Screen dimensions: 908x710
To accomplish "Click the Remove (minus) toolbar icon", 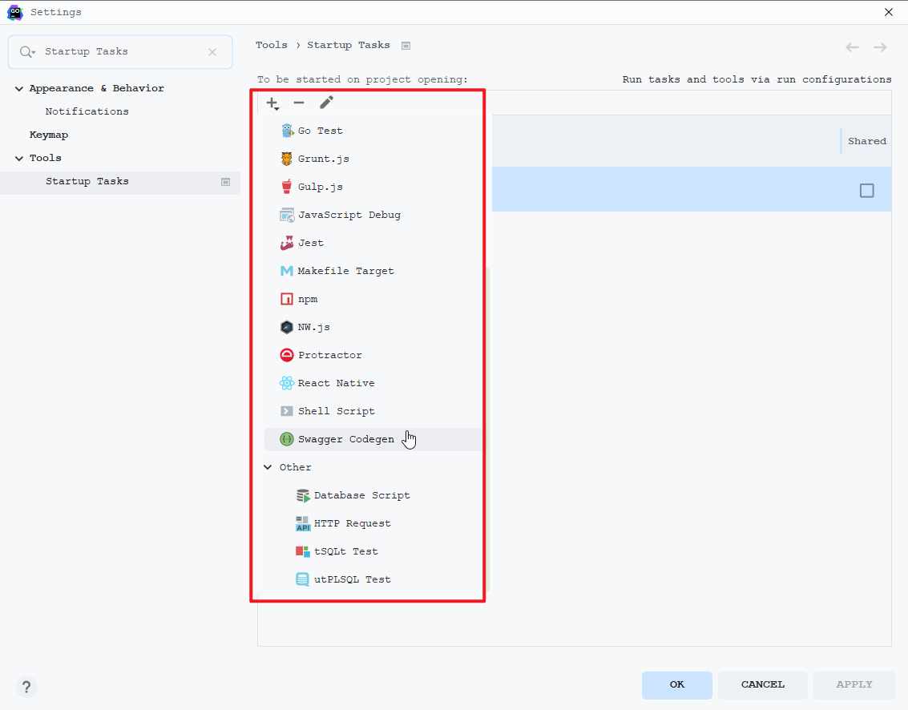I will pyautogui.click(x=299, y=103).
